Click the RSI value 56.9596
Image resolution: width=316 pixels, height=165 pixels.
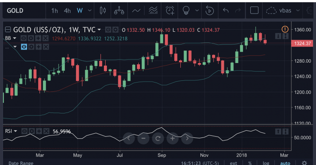62,132
